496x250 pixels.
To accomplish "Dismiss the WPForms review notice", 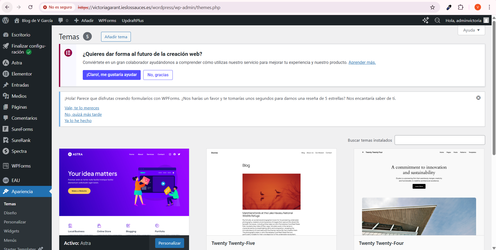I will tap(478, 98).
